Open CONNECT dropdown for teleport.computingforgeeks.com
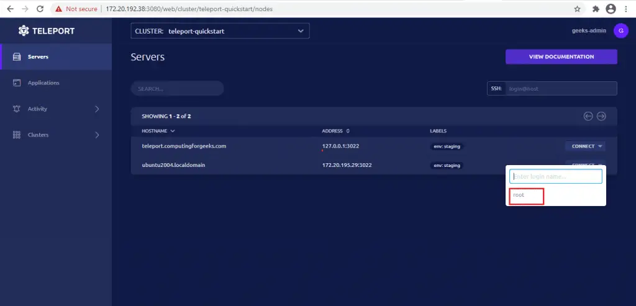Screen dimensions: 636x306 tap(585, 146)
